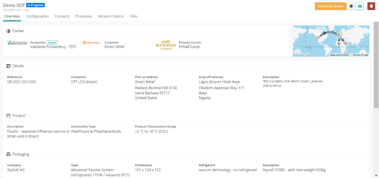Open the Version Control tab
This screenshot has height=178, width=379.
[111, 16]
